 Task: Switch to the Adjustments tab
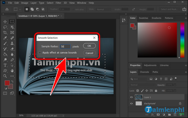(150, 65)
